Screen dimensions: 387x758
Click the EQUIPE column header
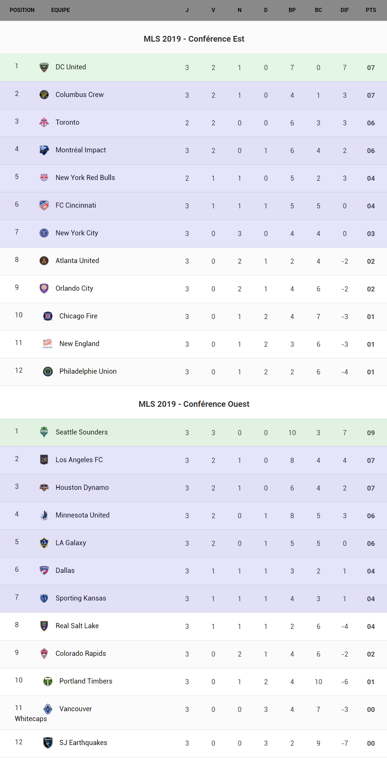tap(60, 10)
